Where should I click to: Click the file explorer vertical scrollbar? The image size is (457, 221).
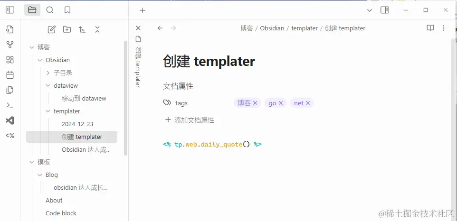click(125, 98)
